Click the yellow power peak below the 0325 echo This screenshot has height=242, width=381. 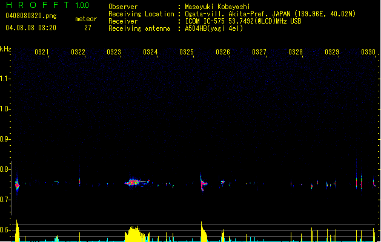click(204, 232)
